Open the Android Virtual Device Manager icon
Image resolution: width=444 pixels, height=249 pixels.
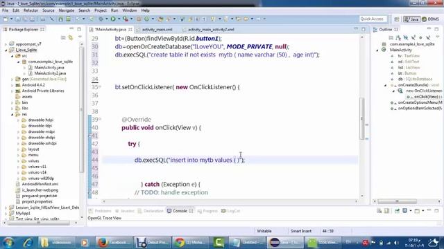pyautogui.click(x=68, y=19)
